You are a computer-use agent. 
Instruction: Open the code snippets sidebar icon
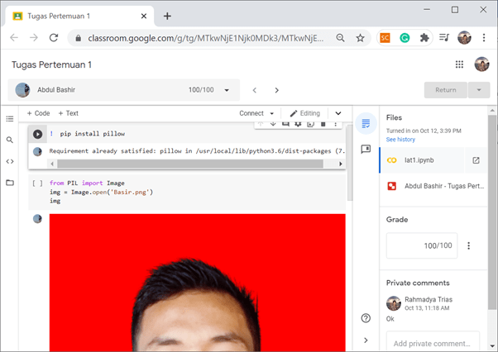10,161
